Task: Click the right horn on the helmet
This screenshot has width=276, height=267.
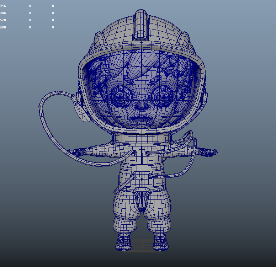Action: tap(183, 38)
